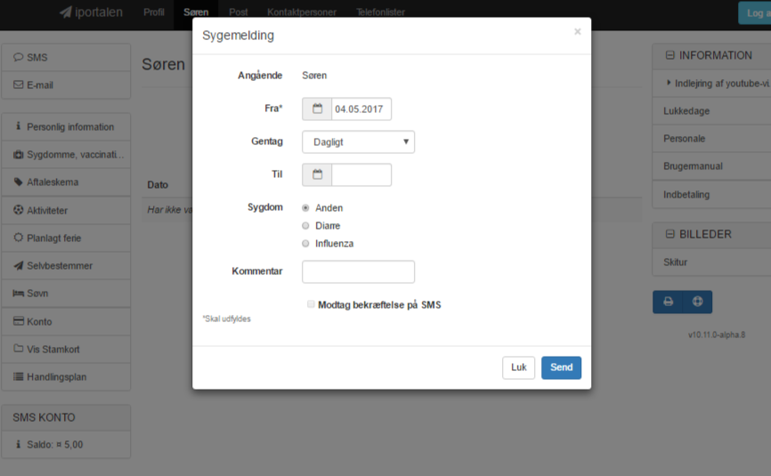Click the Aktiviteter ball icon

pyautogui.click(x=18, y=210)
